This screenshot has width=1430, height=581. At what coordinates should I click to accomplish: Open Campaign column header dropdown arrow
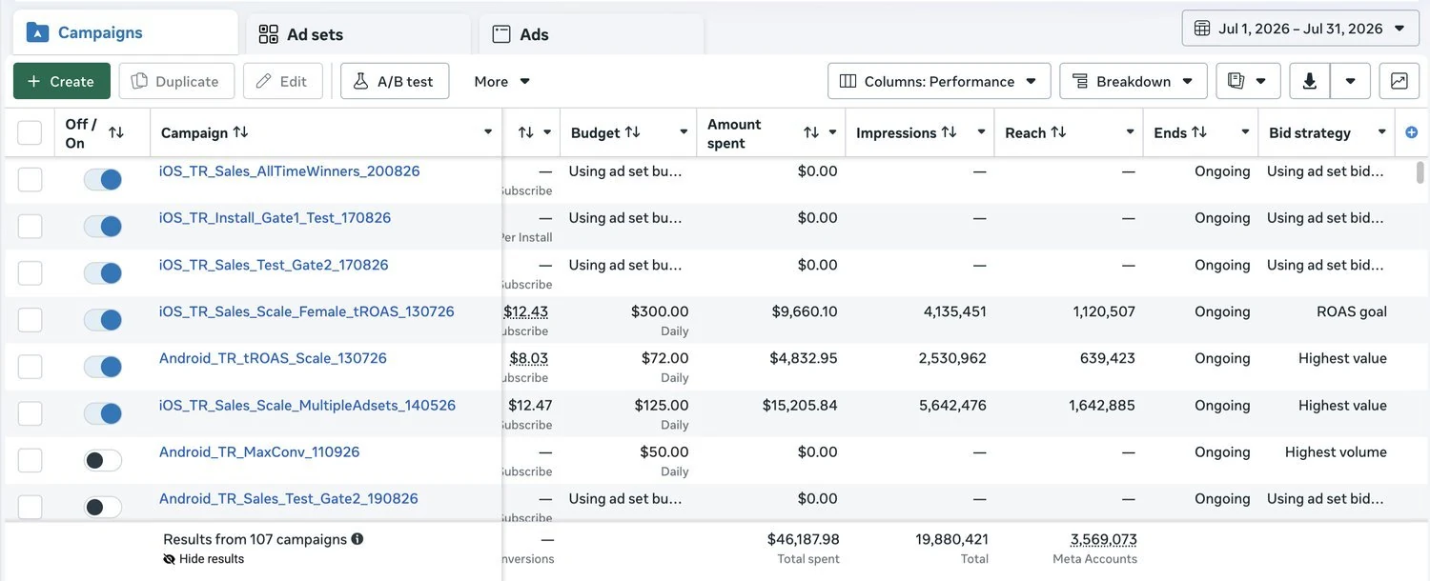point(488,132)
